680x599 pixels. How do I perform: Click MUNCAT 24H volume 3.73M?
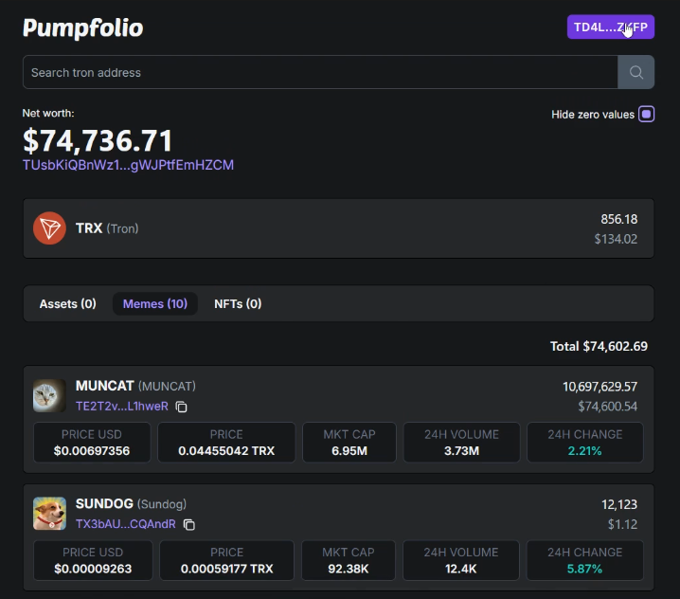click(x=461, y=451)
